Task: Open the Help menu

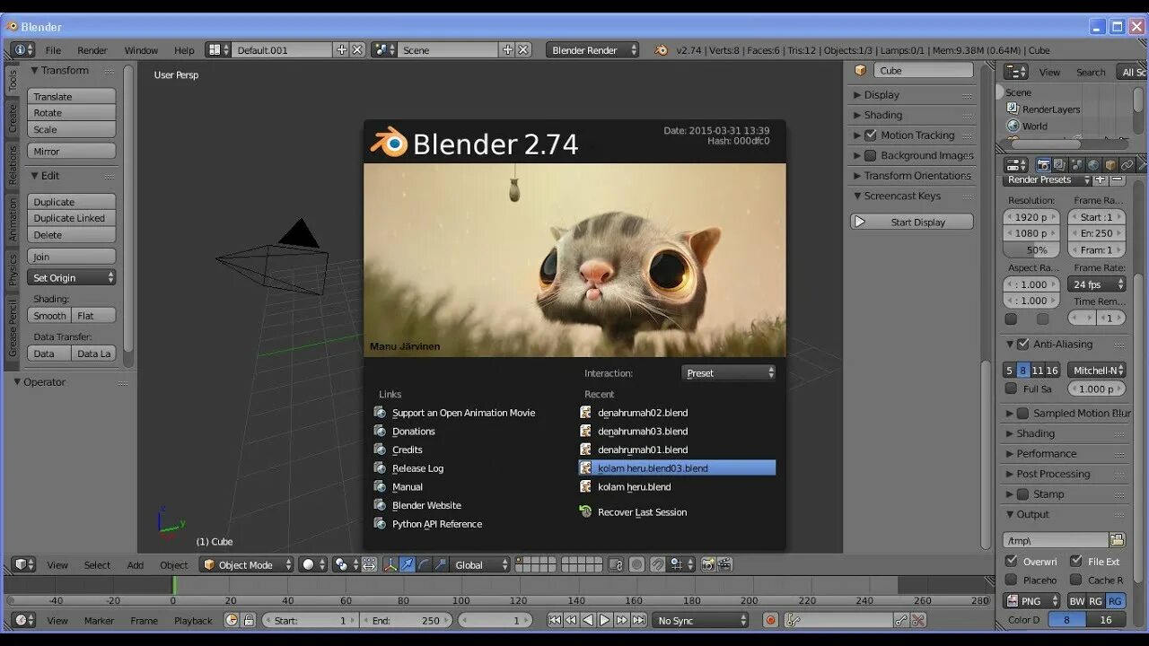Action: click(x=184, y=50)
